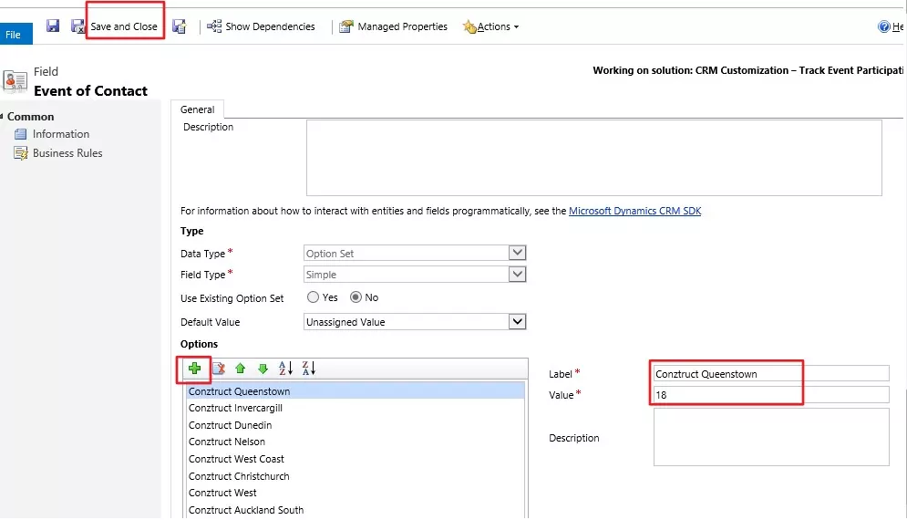Add a new option with green plus
This screenshot has height=520, width=907.
coord(194,369)
